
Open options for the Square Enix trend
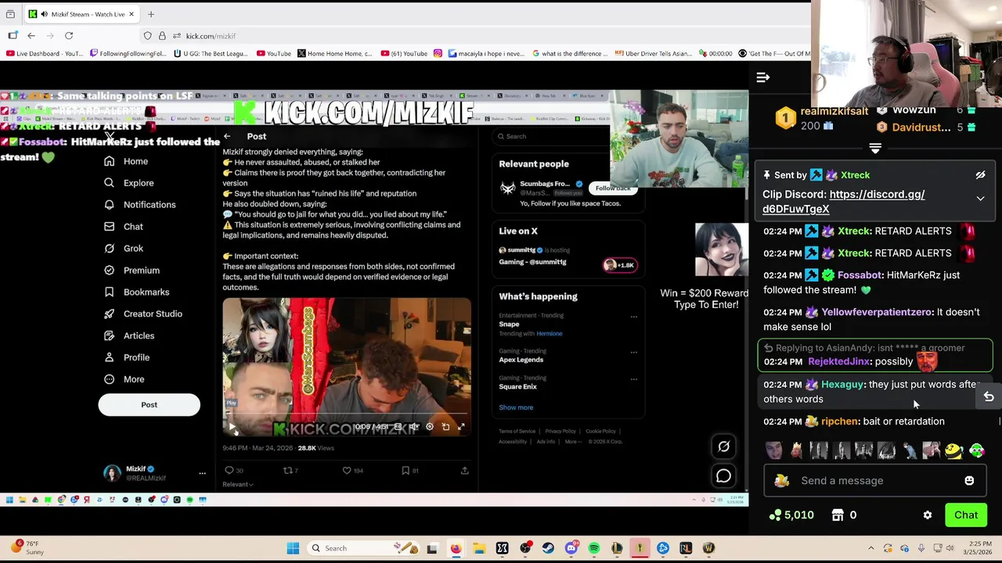pos(633,380)
